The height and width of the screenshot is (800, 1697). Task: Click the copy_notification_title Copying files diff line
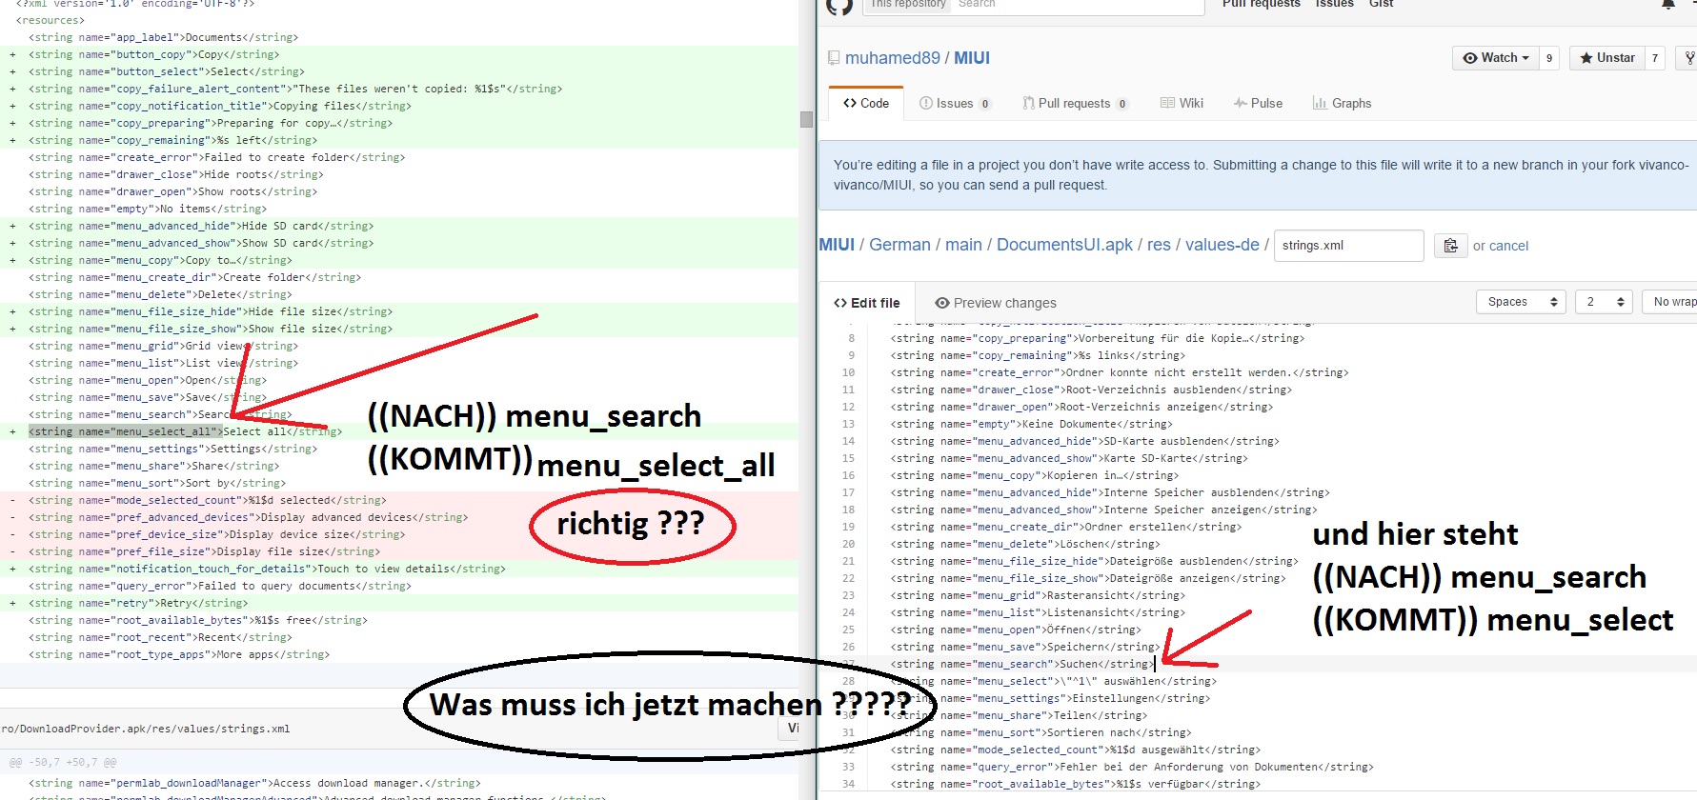pyautogui.click(x=220, y=106)
